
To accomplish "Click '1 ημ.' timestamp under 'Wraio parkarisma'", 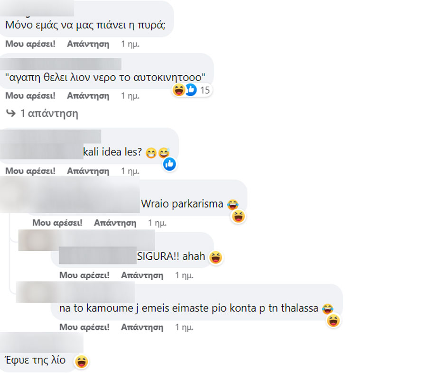I will [157, 223].
